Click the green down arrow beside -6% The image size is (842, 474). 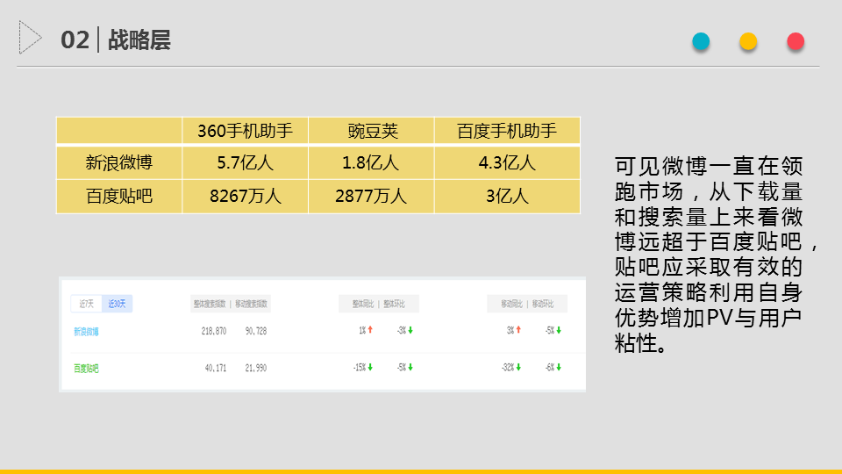559,368
